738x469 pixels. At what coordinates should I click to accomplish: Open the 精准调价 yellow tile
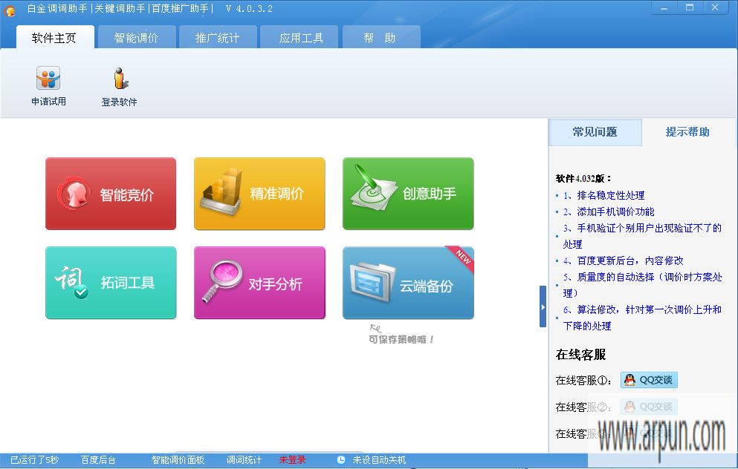click(259, 194)
